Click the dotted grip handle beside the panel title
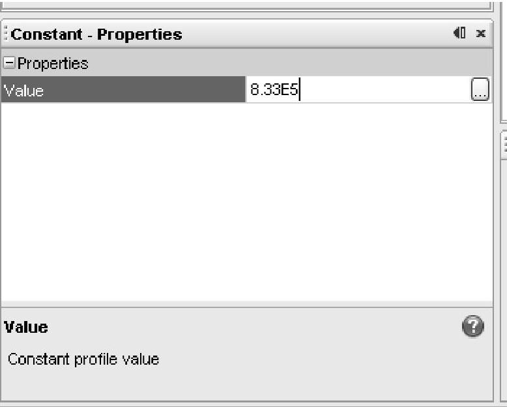Image resolution: width=507 pixels, height=407 pixels. coord(5,34)
